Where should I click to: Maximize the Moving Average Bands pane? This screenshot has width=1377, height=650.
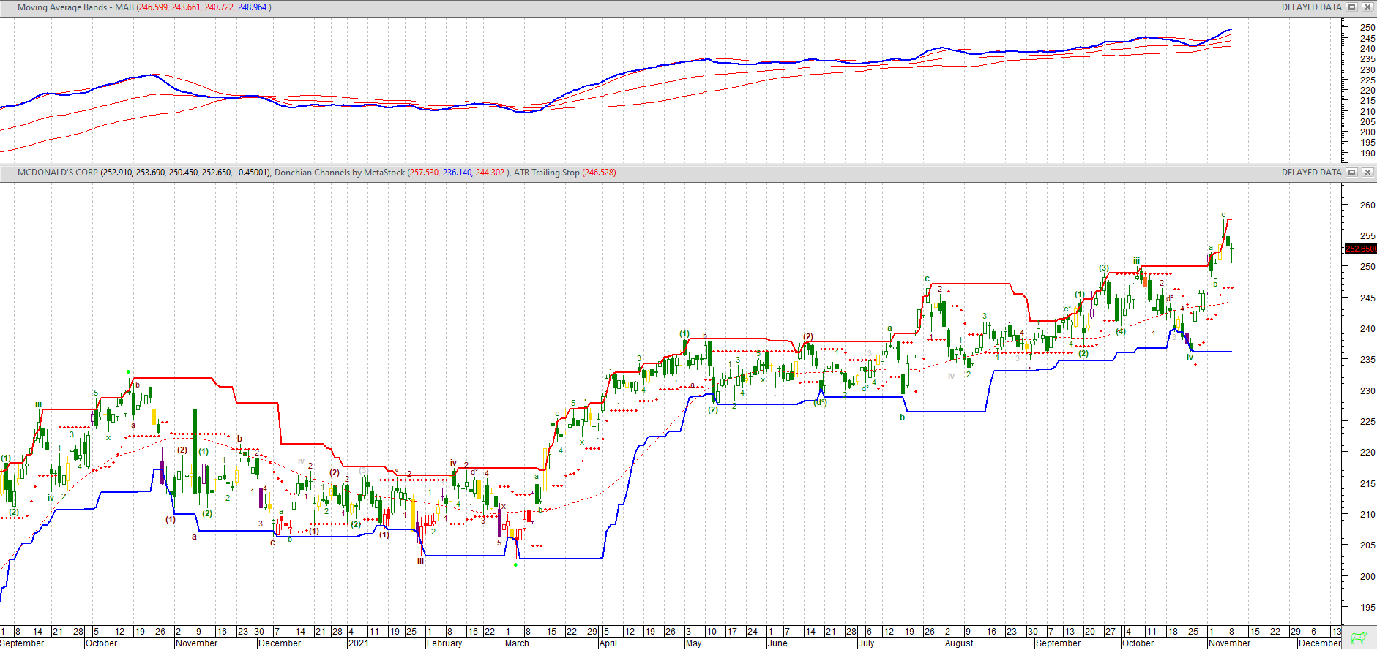click(1352, 7)
